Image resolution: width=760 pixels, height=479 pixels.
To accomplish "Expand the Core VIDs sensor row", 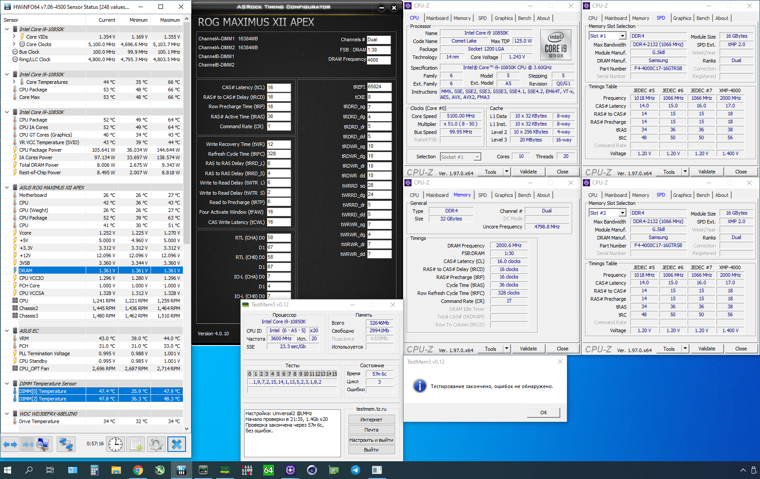I will coord(14,37).
